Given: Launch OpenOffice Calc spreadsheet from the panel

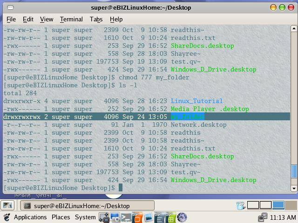Looking at the screenshot, I should pos(170,217).
